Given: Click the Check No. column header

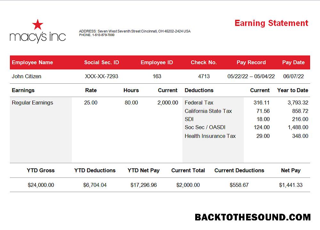Looking at the screenshot, I should tap(204, 62).
